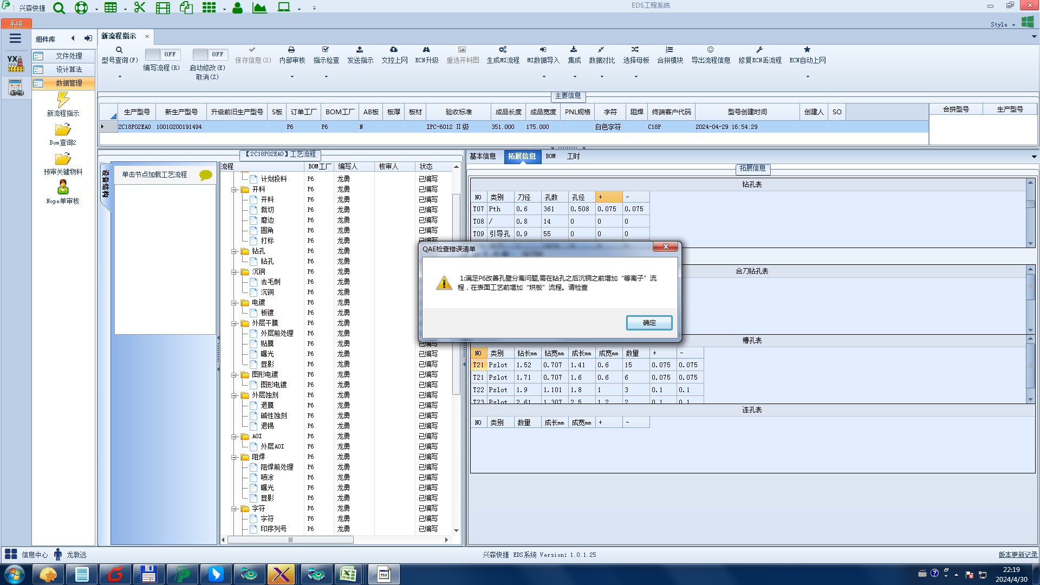Image resolution: width=1040 pixels, height=585 pixels.
Task: Select 设计算法 in component library
Action: point(63,69)
